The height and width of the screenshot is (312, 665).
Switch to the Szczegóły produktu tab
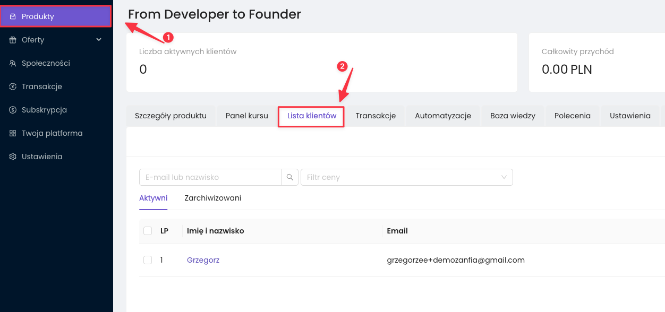click(170, 116)
